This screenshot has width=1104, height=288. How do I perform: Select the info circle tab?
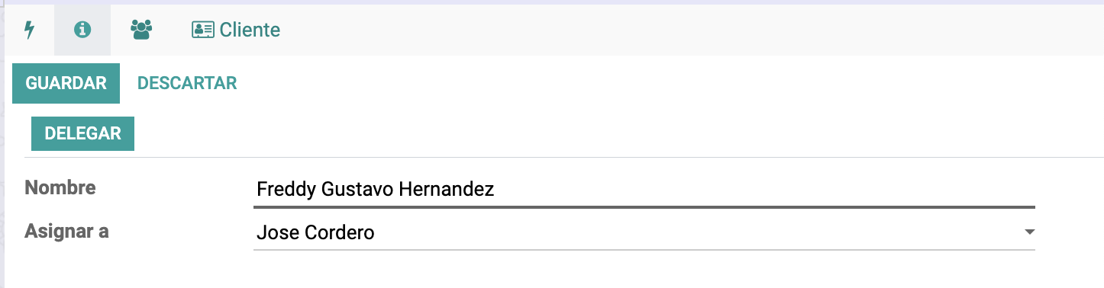[x=82, y=30]
